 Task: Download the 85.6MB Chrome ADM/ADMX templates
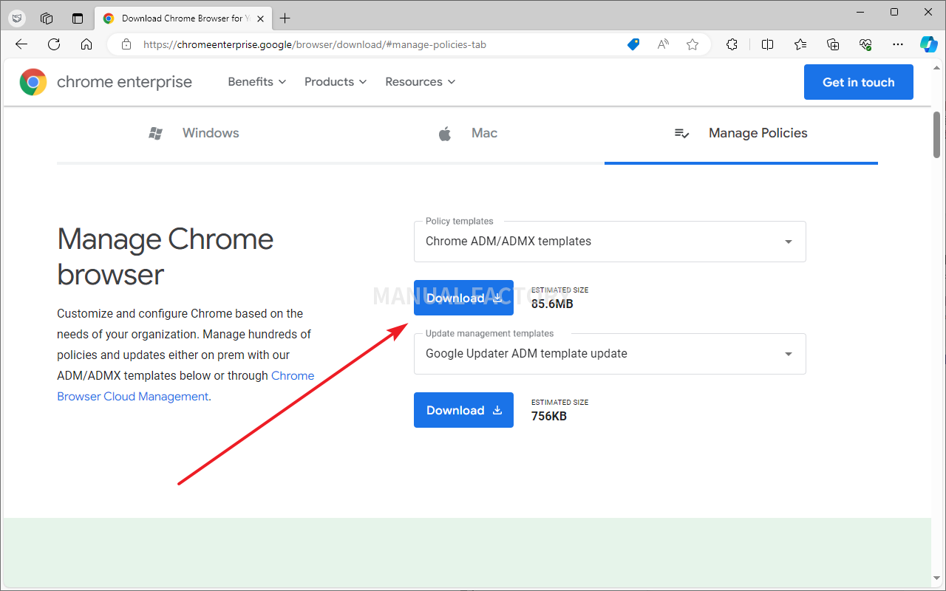463,298
